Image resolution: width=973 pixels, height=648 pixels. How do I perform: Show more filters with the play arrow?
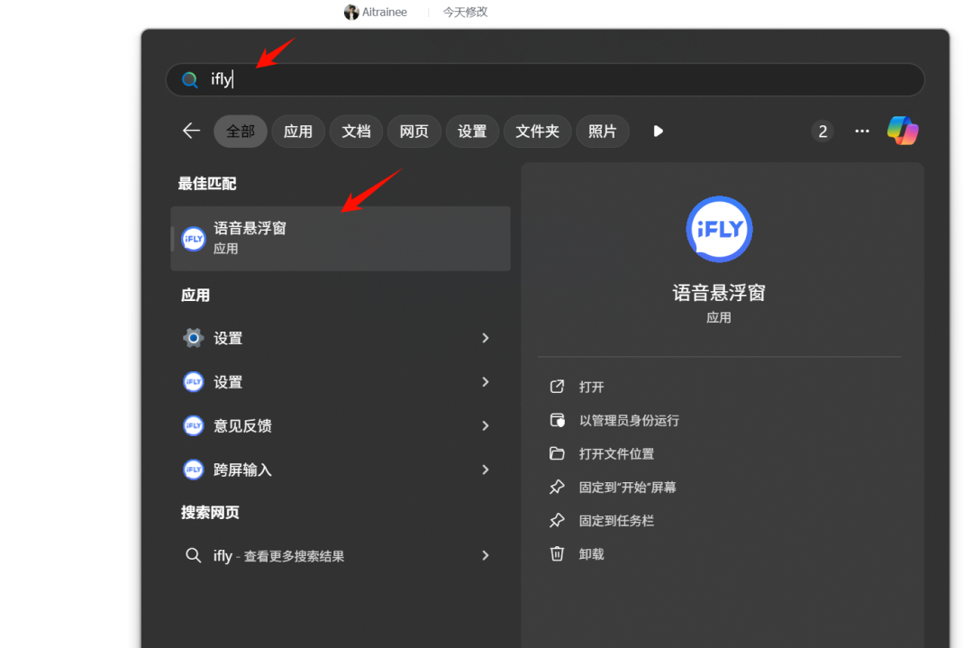(x=659, y=131)
